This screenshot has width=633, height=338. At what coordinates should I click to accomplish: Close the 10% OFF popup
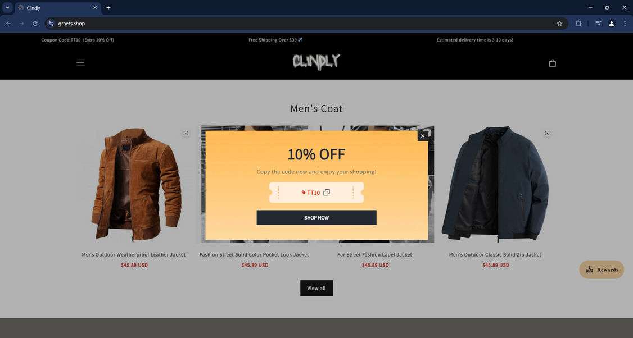tap(423, 136)
